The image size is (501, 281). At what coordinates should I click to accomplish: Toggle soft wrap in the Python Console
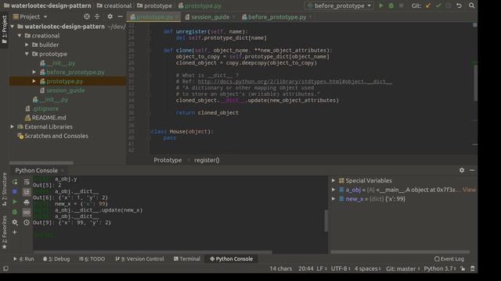pos(27,182)
